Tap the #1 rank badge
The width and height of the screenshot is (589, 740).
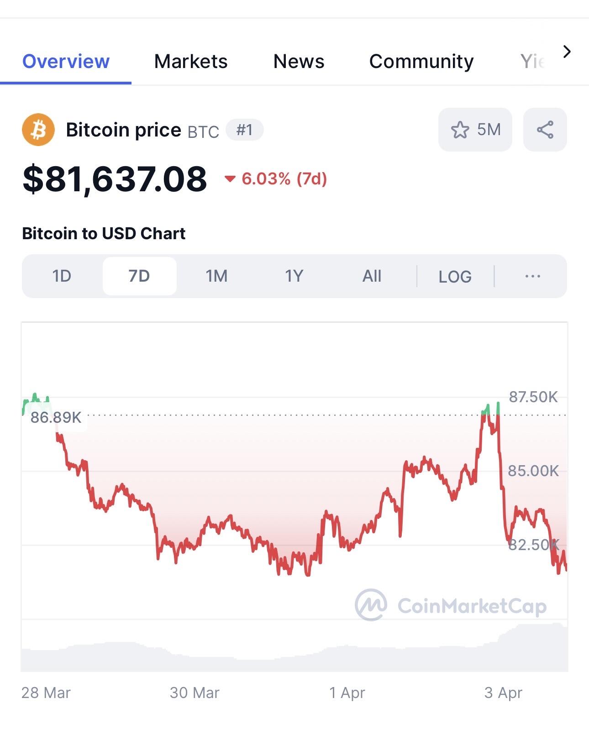click(x=245, y=130)
